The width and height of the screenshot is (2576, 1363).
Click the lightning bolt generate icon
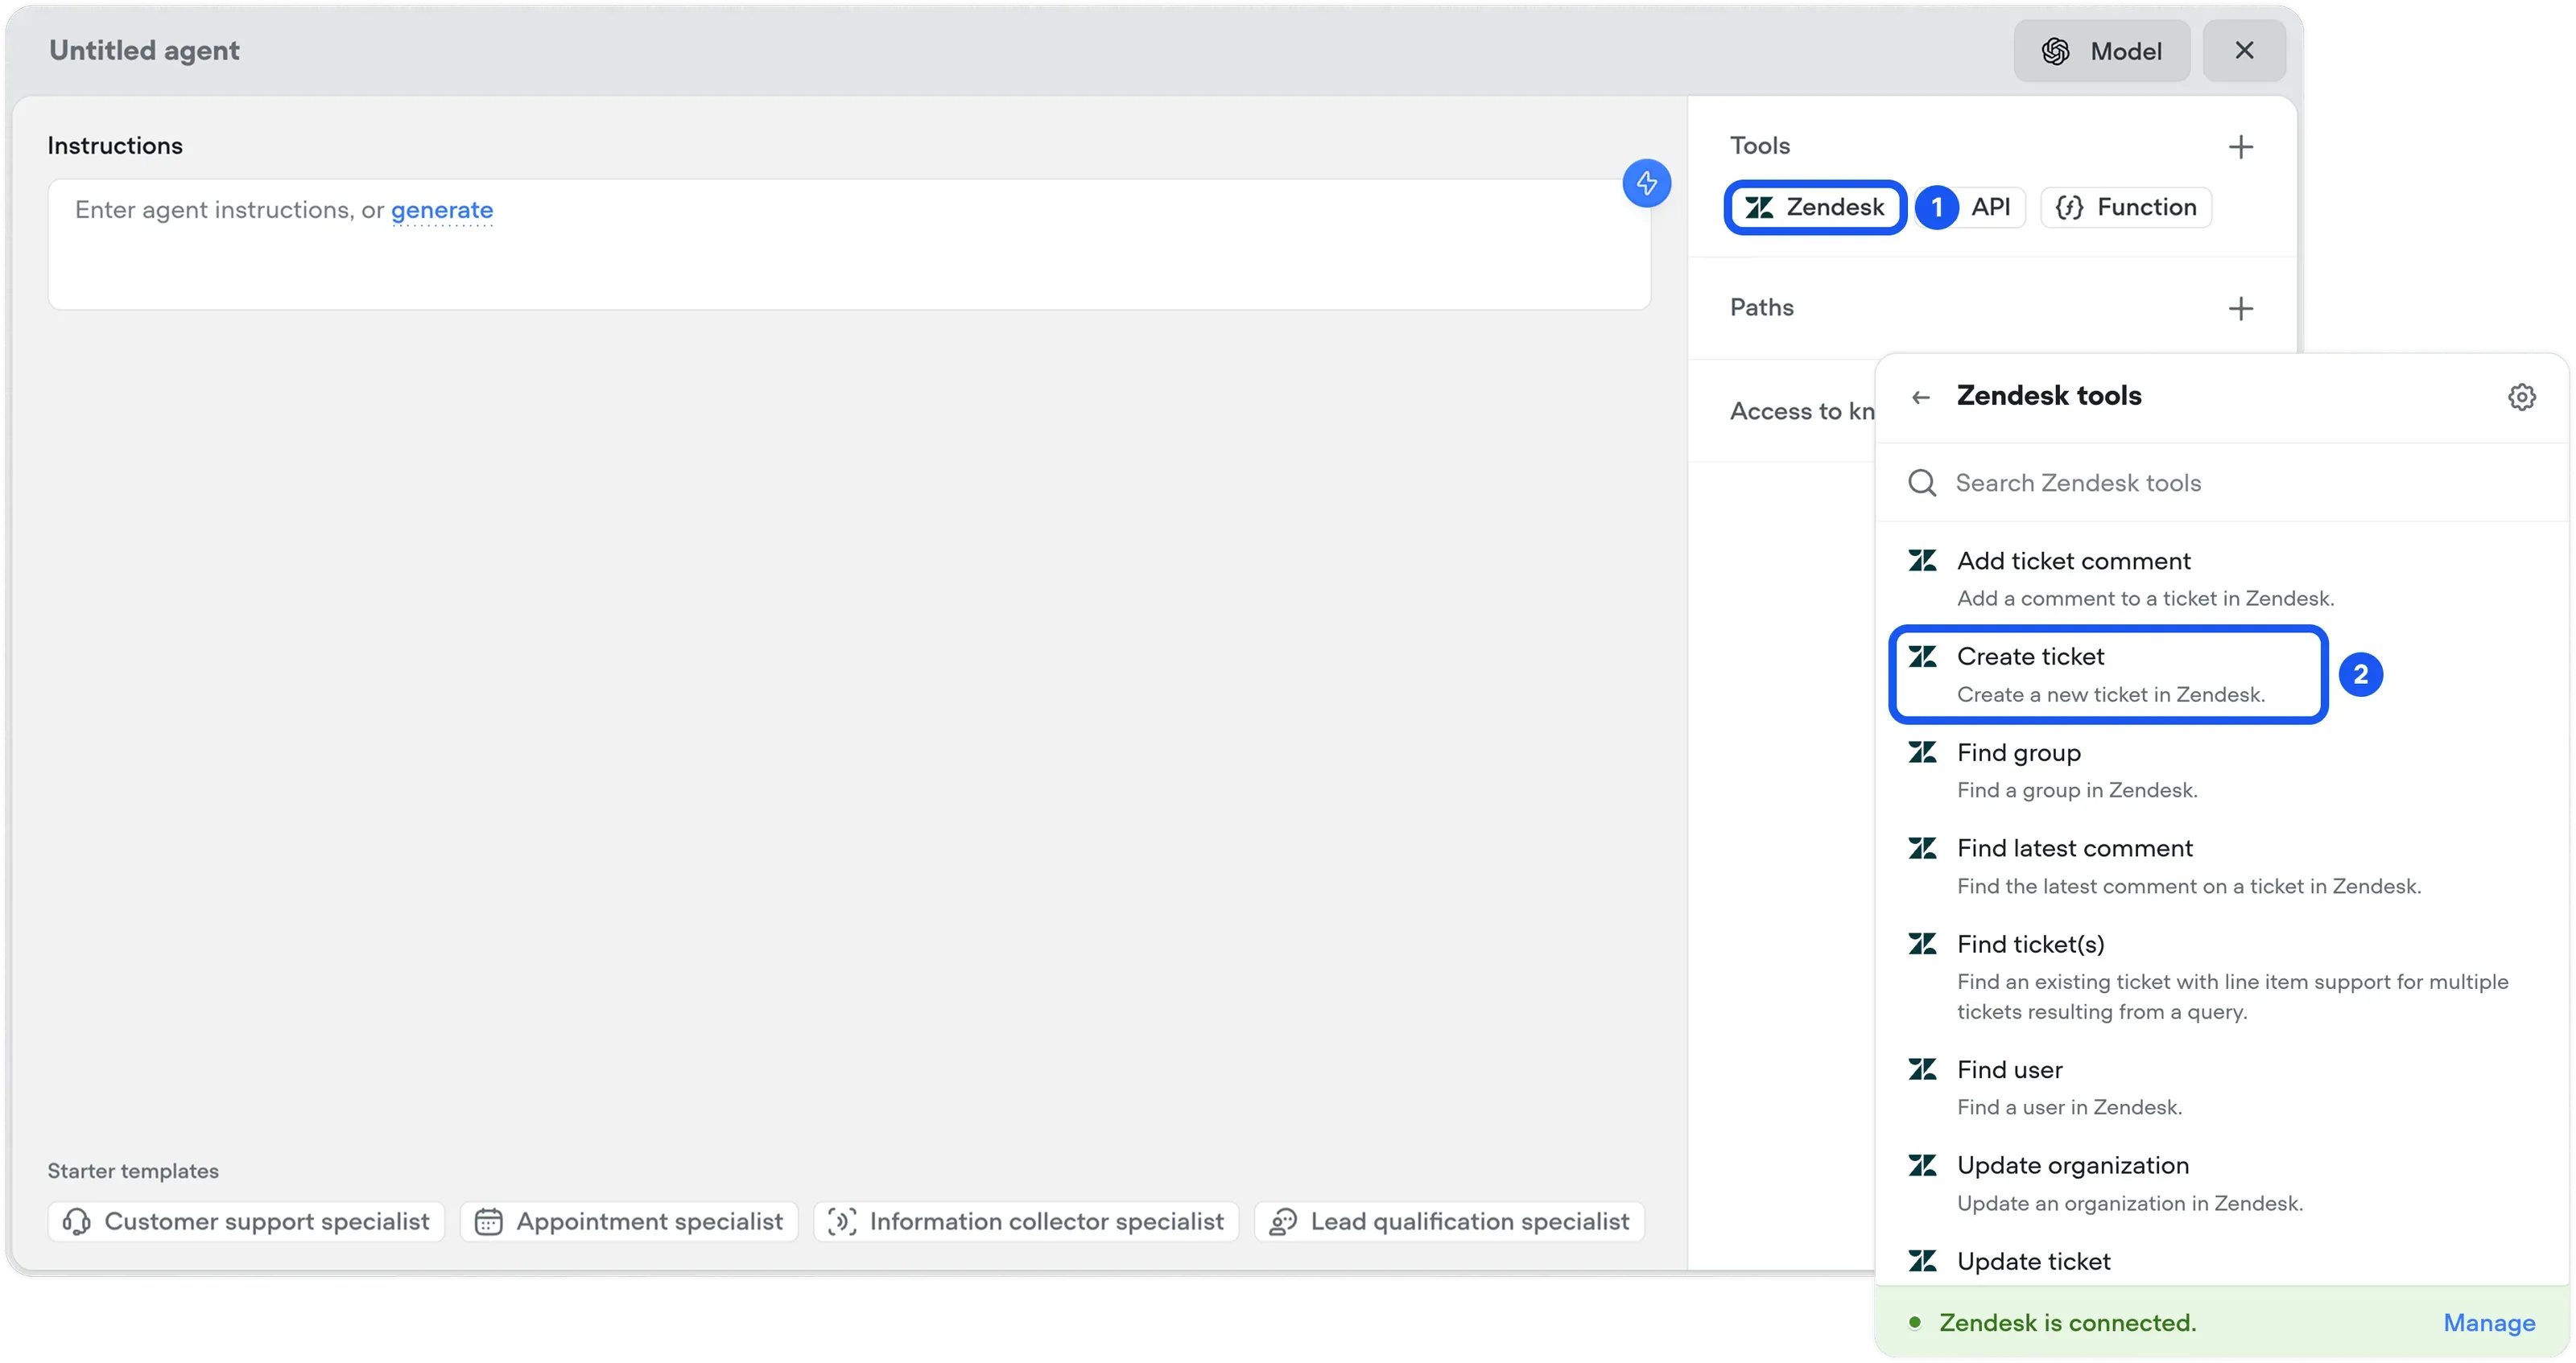tap(1646, 183)
